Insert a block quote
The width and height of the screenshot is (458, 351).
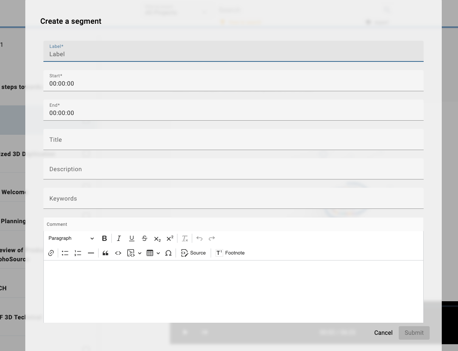[105, 253]
